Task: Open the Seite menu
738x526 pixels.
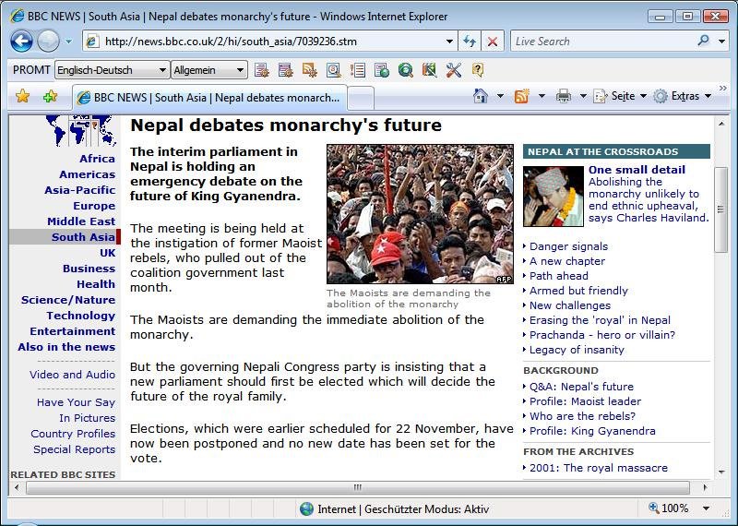Action: (x=620, y=96)
